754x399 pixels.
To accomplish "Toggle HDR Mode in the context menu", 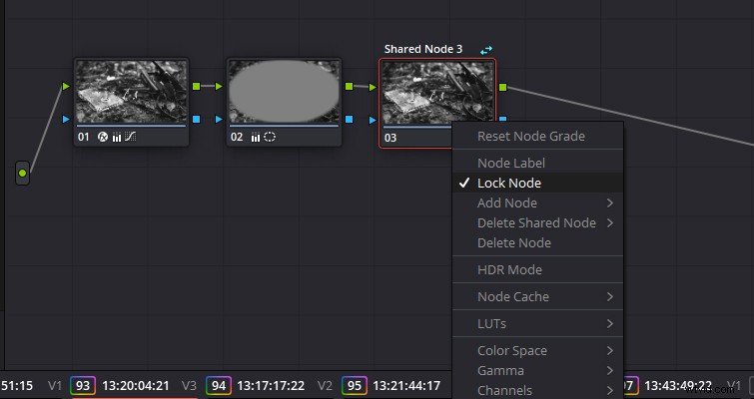I will click(537, 270).
